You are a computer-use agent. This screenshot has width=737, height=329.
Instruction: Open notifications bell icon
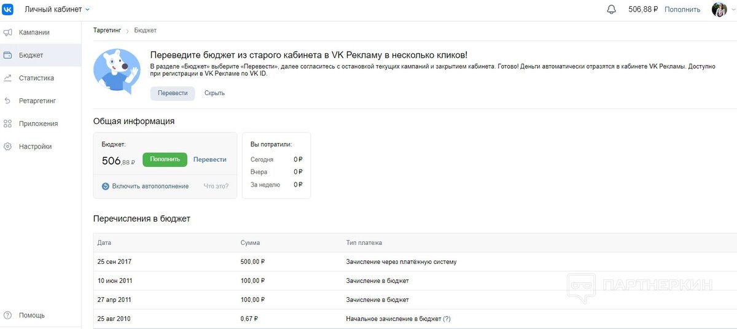coord(611,9)
